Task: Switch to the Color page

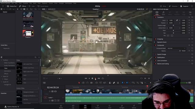Action: tap(110, 107)
